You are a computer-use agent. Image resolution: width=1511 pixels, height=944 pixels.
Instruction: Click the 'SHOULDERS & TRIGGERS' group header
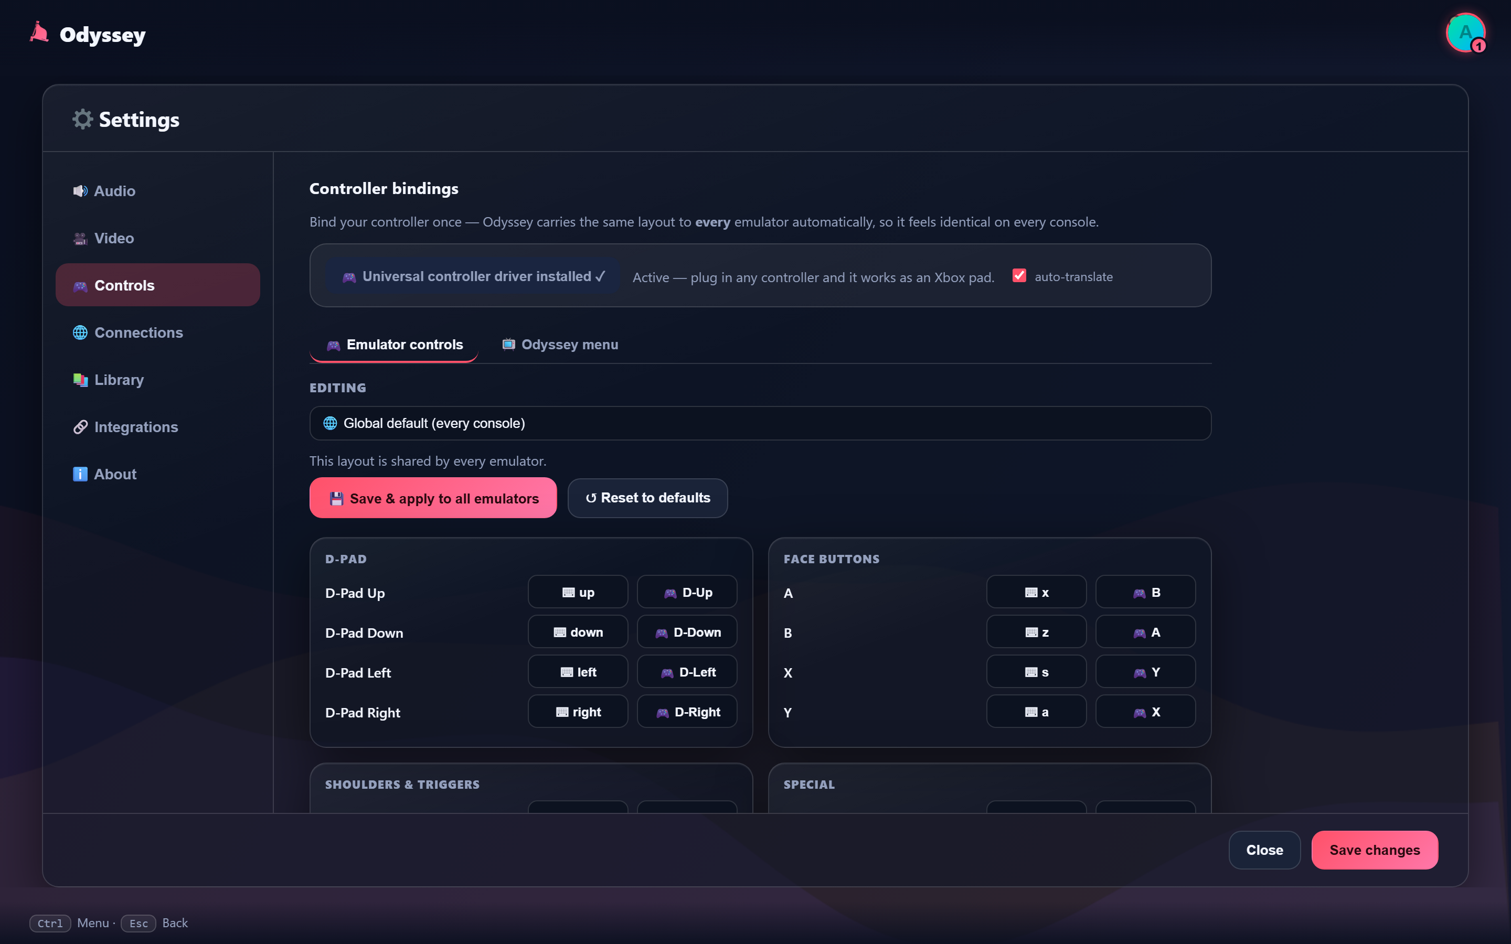click(402, 784)
